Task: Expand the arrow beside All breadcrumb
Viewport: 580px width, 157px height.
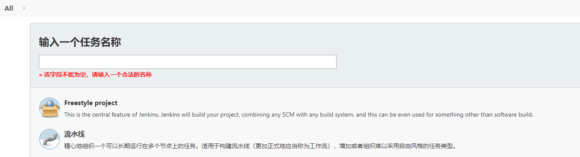Action: 24,8
